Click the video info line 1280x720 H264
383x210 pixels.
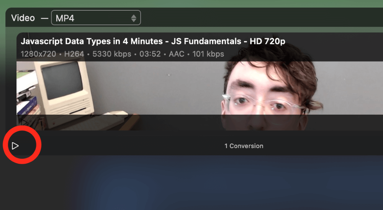123,54
